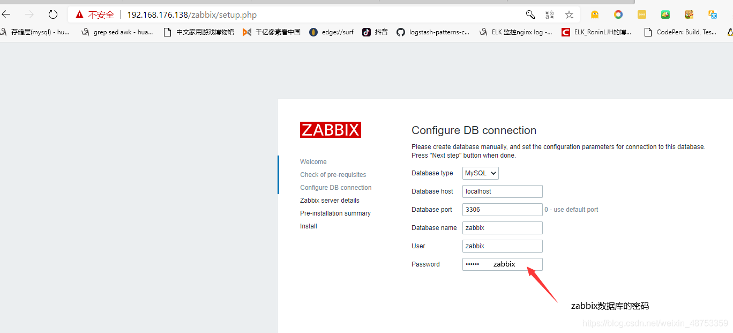Click the 'Password' label

[425, 264]
